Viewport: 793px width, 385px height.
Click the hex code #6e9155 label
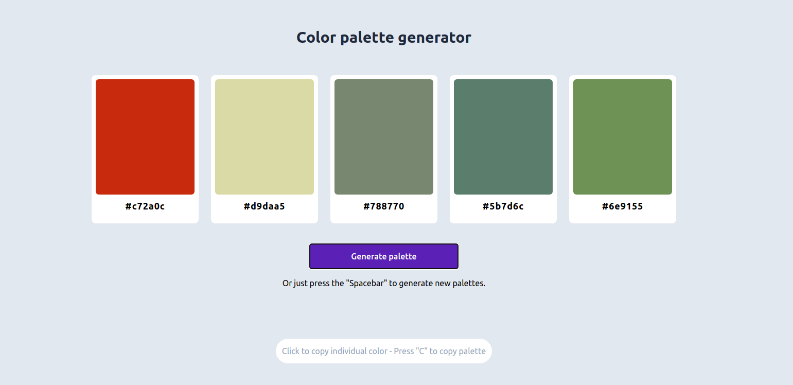point(622,206)
